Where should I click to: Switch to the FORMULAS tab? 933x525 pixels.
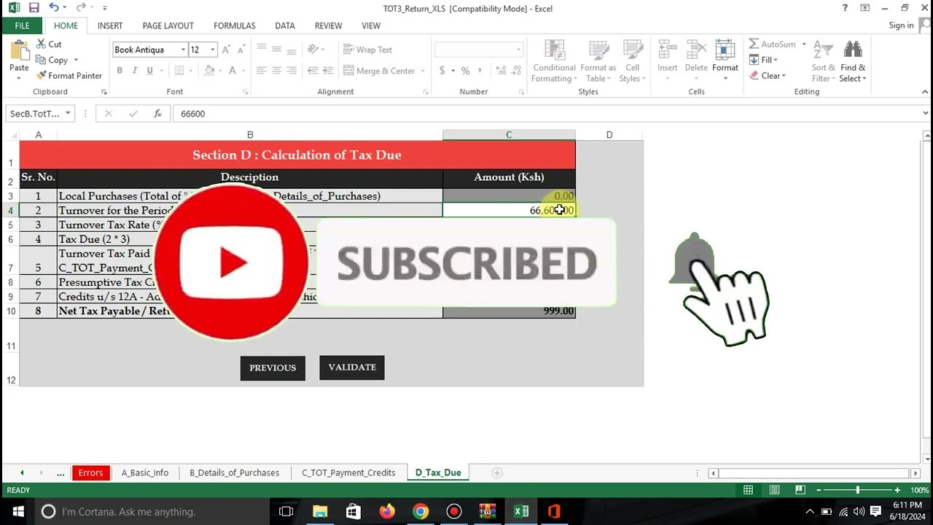[x=234, y=26]
